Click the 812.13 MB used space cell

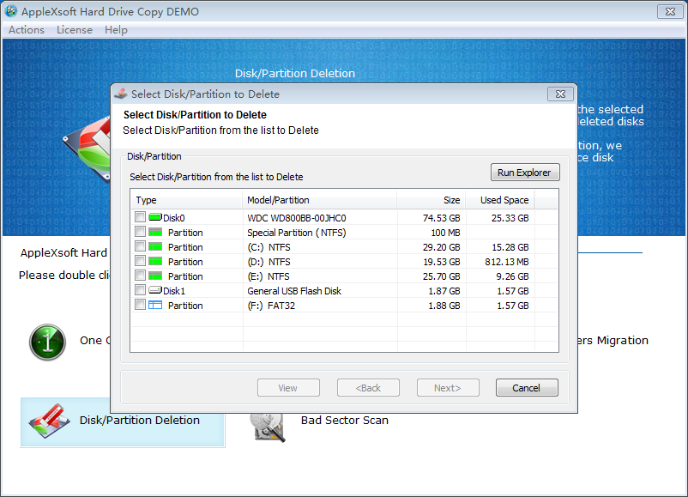pos(507,262)
